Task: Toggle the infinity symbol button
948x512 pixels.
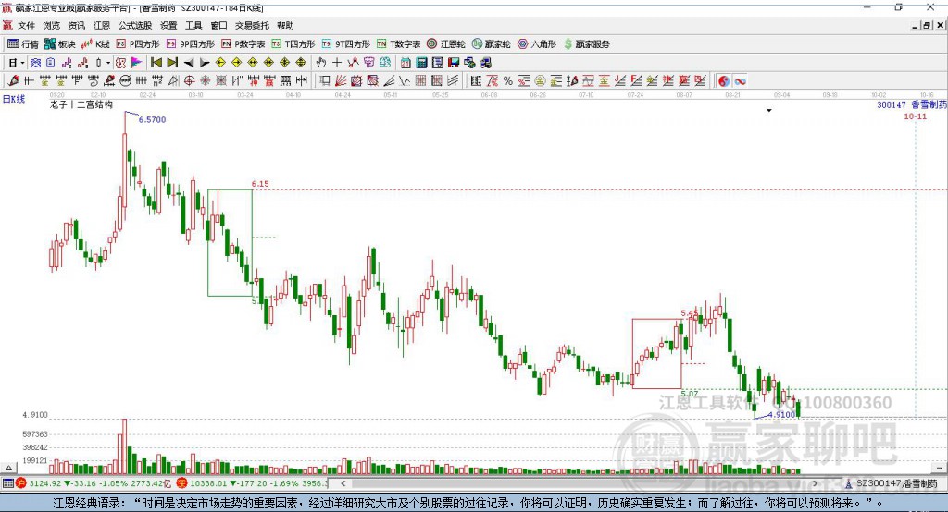Action: click(740, 81)
